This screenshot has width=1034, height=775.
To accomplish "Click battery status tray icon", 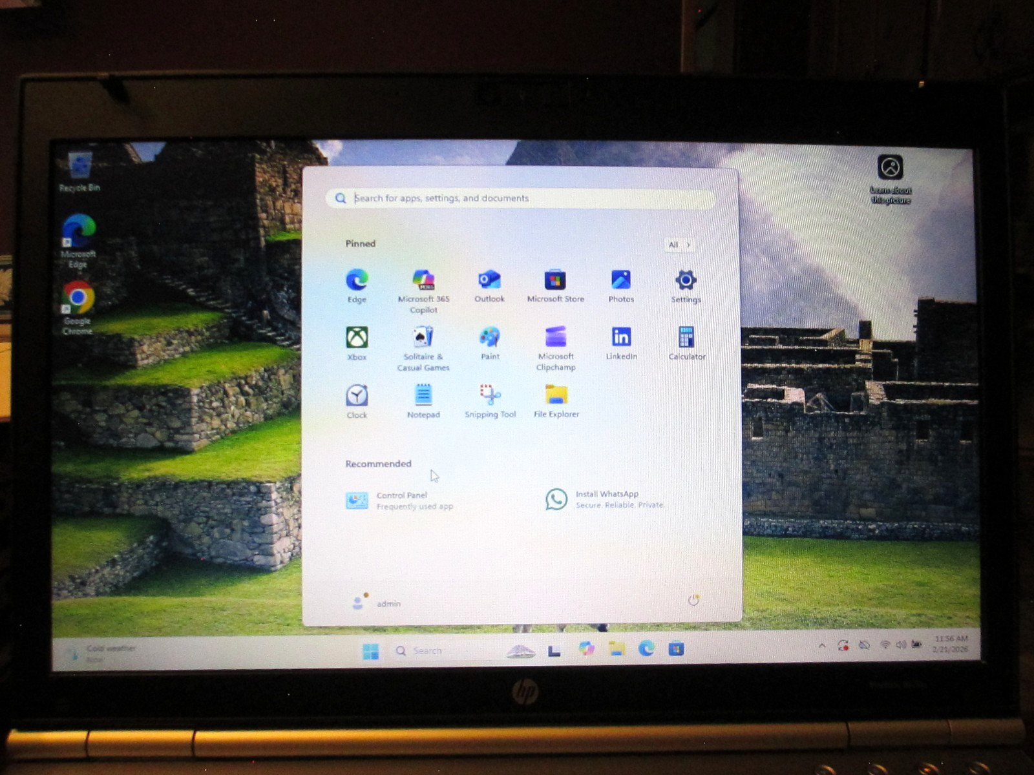I will coord(916,645).
